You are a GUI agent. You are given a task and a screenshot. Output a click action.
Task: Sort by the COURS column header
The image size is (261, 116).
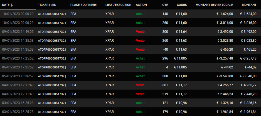point(182,5)
